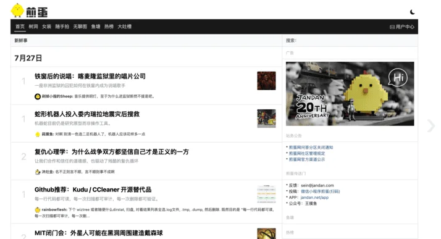441x239 pixels.
Task: Click the Jandan 20th Anniversary banner
Action: pos(350,94)
